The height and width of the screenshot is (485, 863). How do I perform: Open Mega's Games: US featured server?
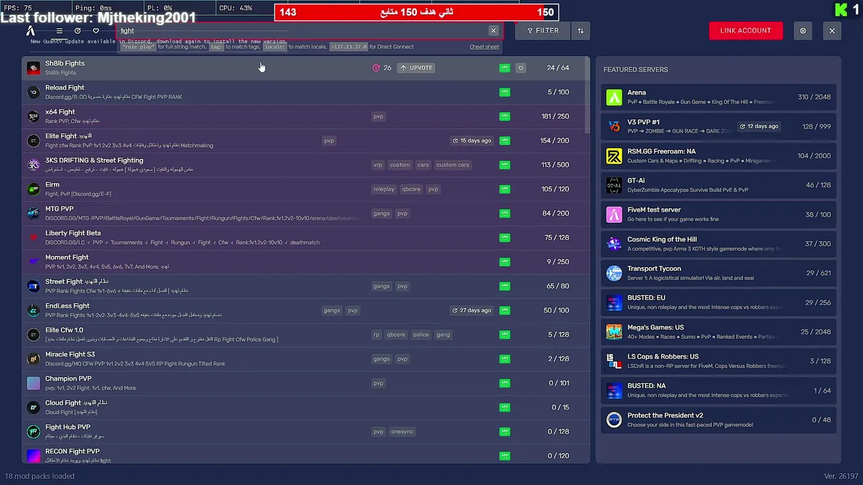click(719, 331)
